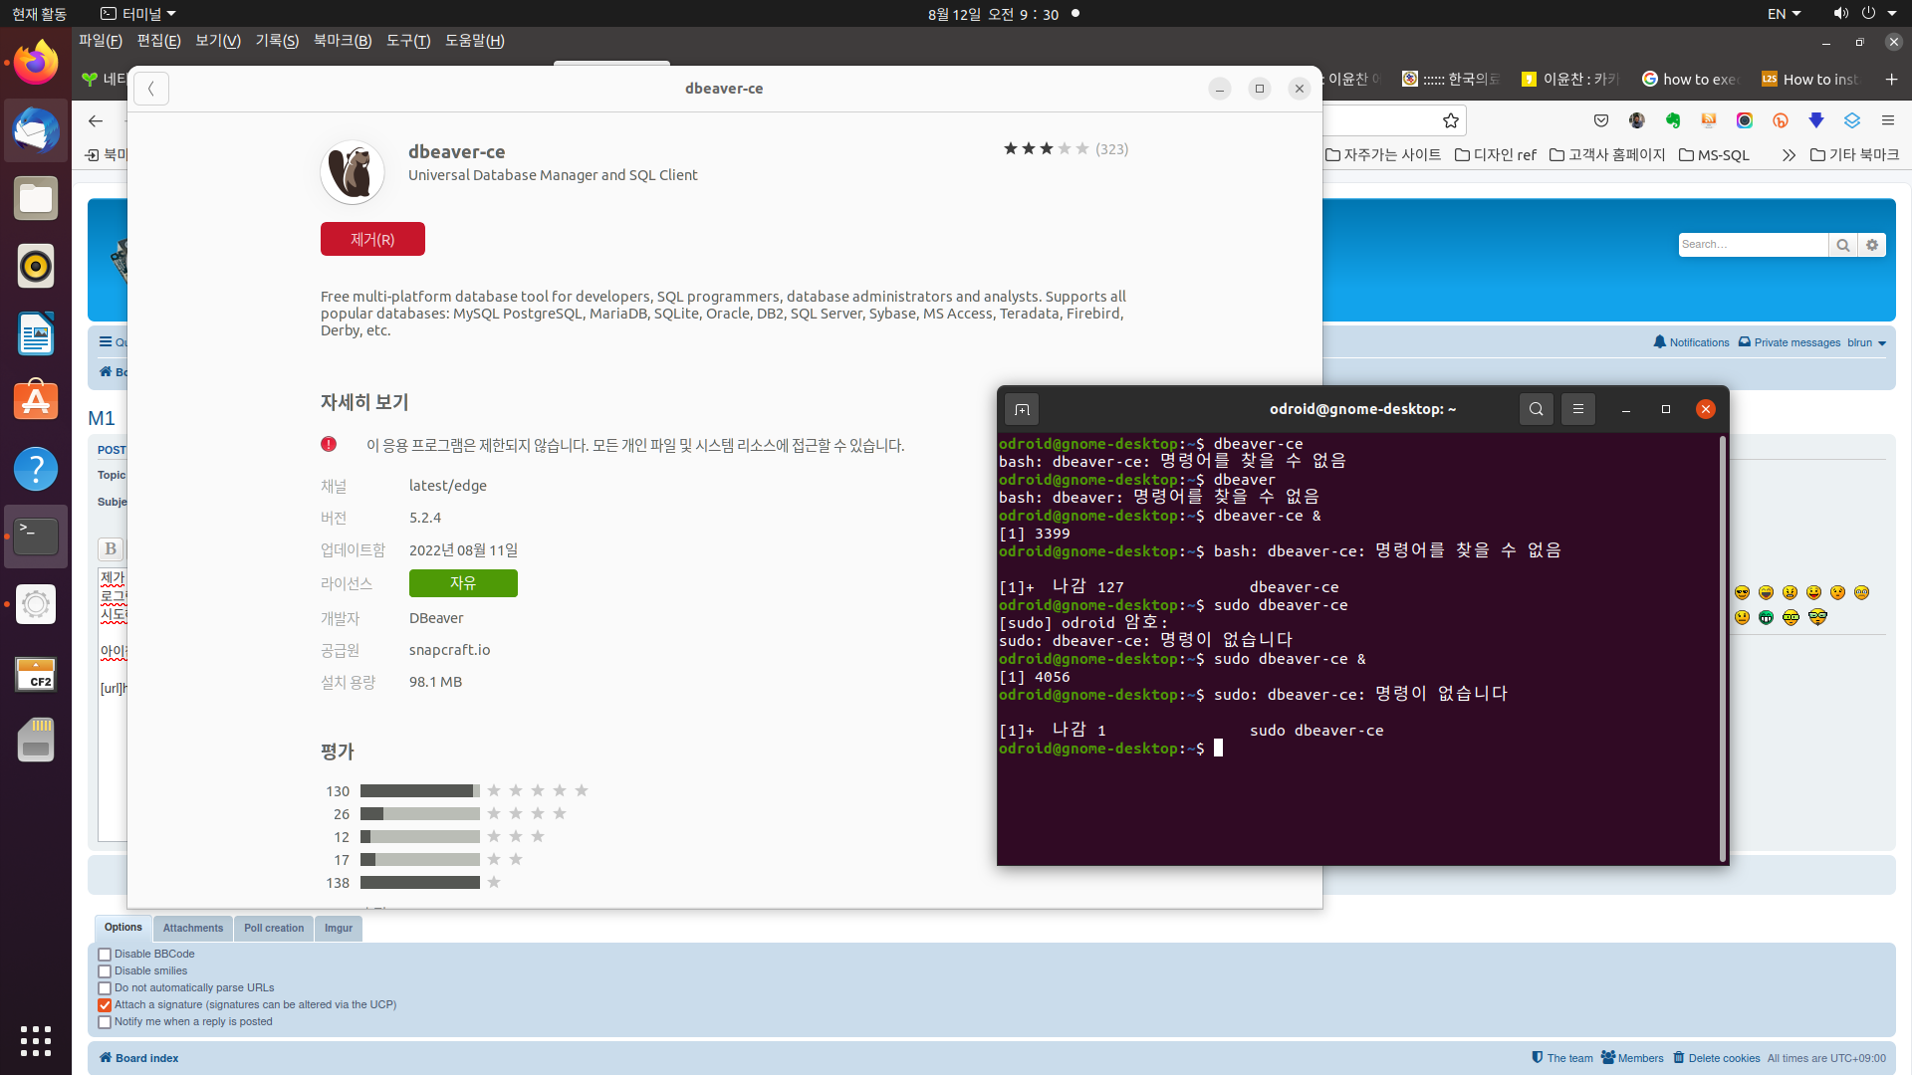Switch to the 'how to exe' Firefox tab
This screenshot has height=1075, width=1912.
coord(1690,80)
